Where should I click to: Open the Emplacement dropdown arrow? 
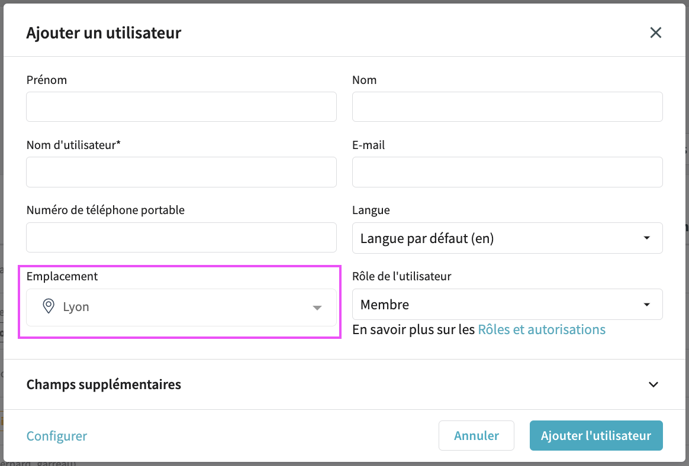[317, 308]
